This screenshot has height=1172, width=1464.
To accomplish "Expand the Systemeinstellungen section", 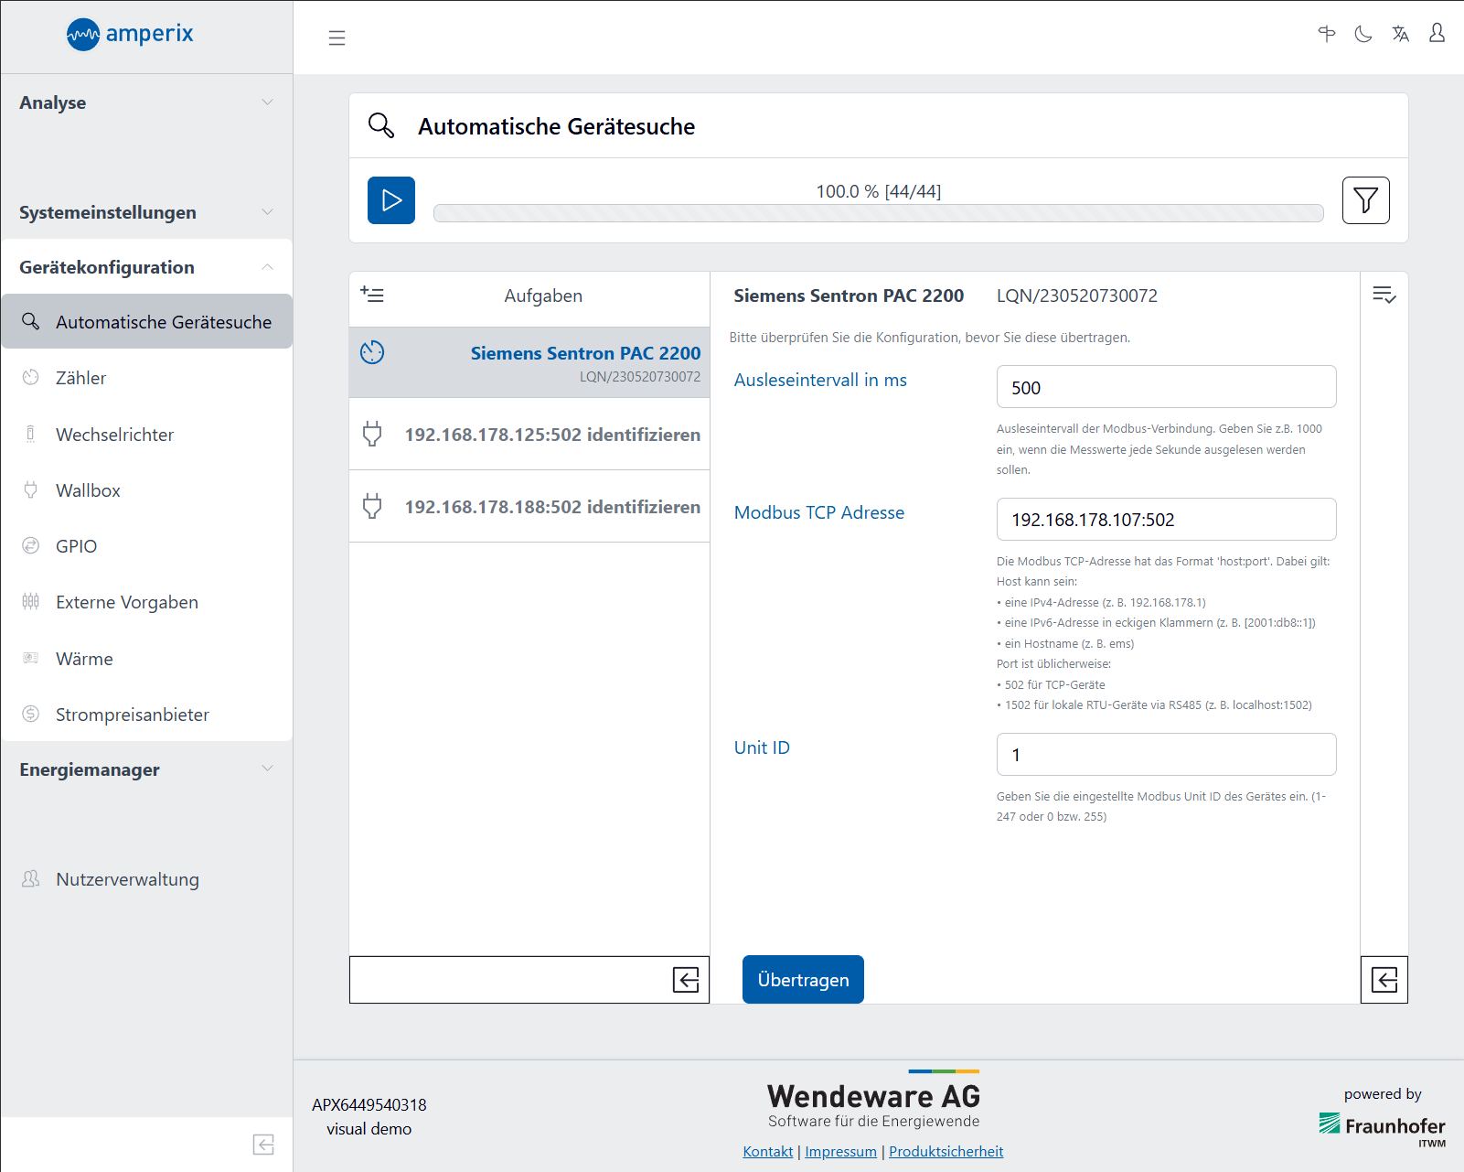I will pyautogui.click(x=146, y=212).
